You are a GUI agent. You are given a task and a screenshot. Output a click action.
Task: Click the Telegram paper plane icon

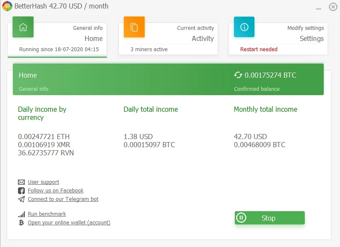(x=21, y=199)
